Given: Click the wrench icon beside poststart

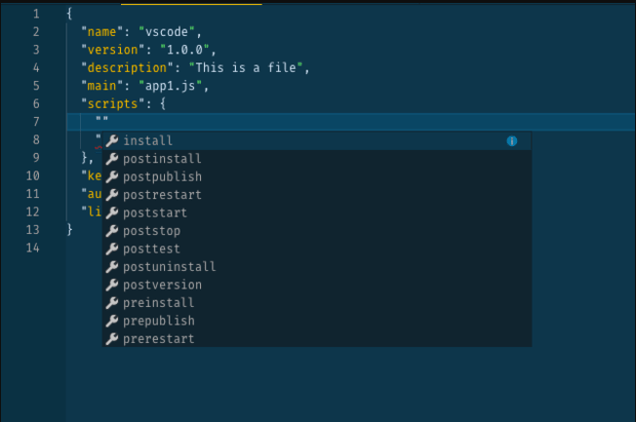Looking at the screenshot, I should click(112, 212).
